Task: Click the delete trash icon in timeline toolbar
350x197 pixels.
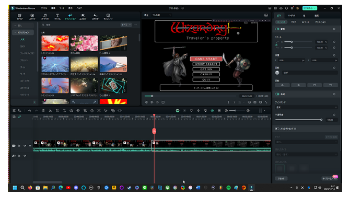Action: click(43, 111)
